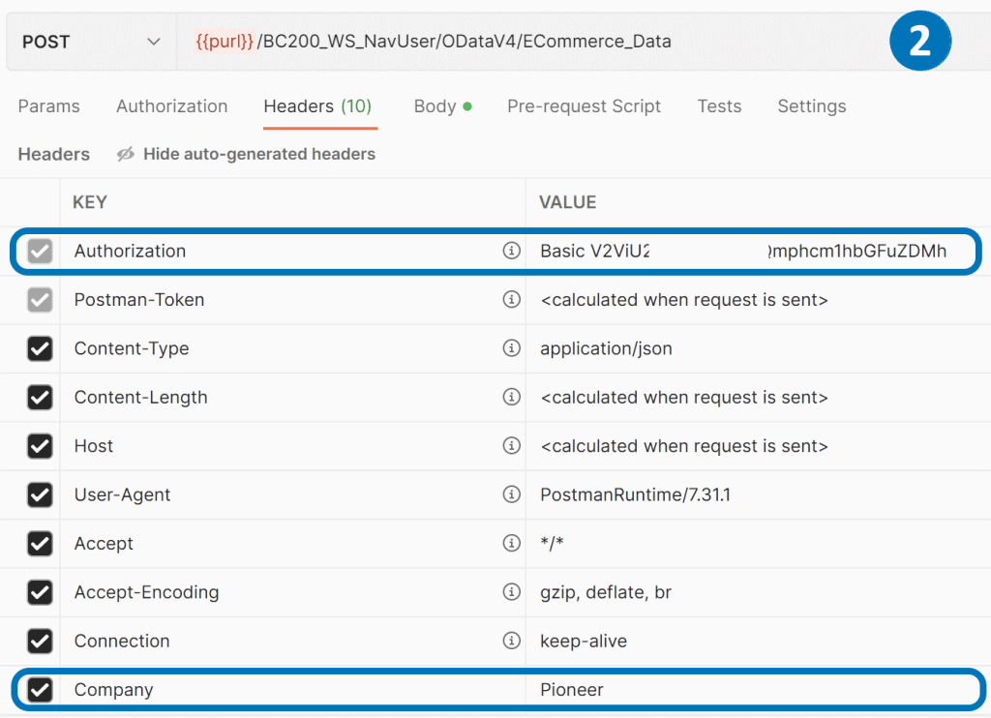Select the Accept-Encoding checkbox
The width and height of the screenshot is (991, 718).
(40, 592)
